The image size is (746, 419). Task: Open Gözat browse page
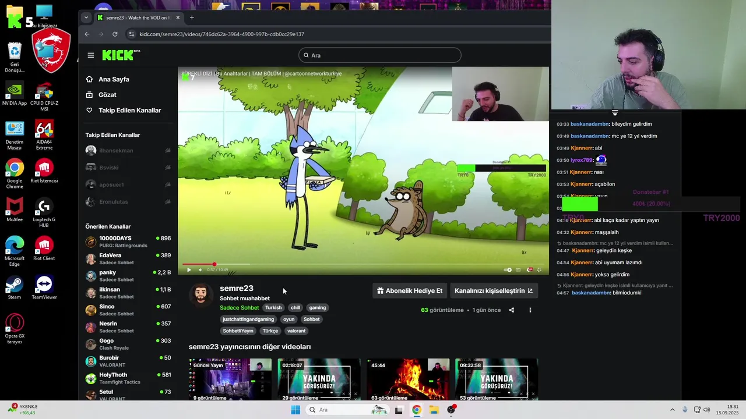(107, 95)
